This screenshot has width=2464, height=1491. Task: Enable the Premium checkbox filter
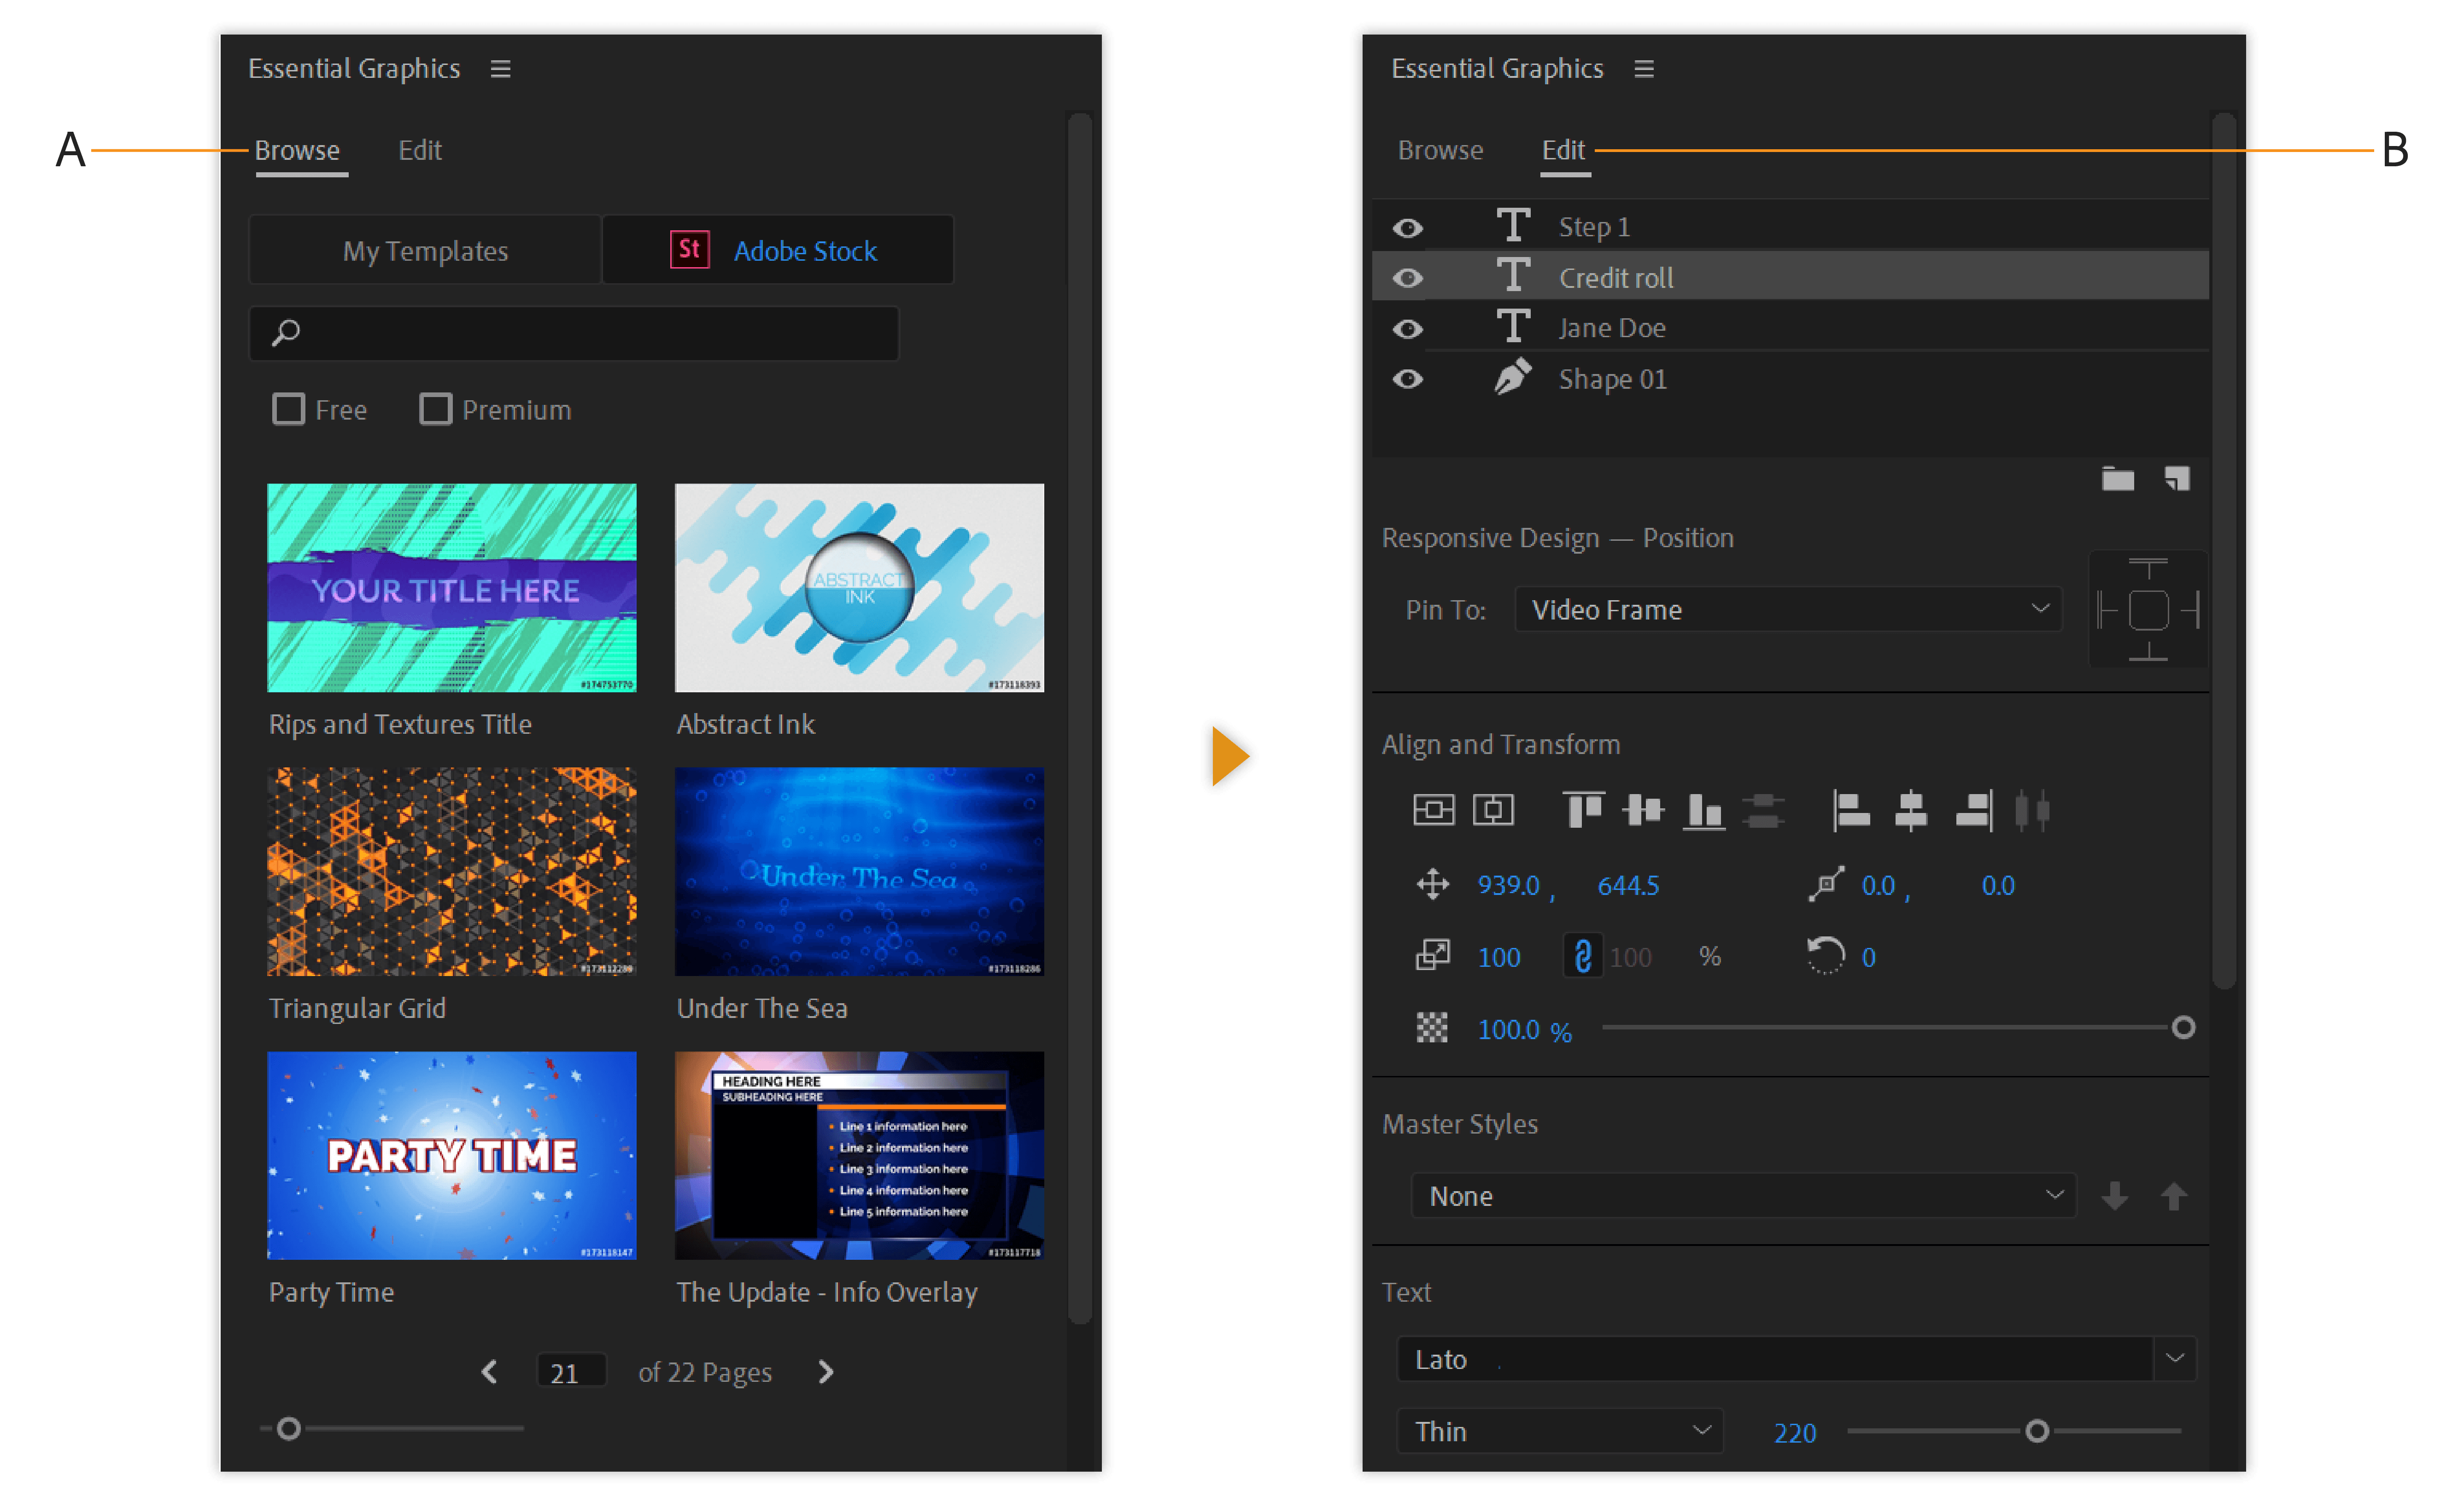click(435, 409)
